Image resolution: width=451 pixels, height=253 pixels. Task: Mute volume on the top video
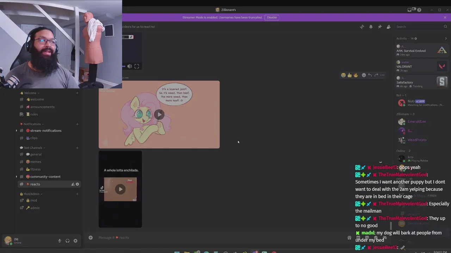tap(130, 66)
